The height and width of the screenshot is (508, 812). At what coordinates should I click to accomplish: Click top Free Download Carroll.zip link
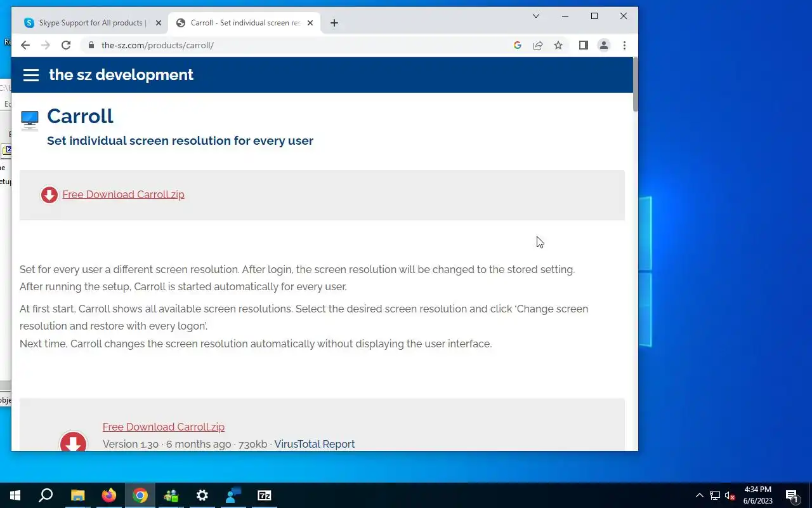(x=124, y=194)
